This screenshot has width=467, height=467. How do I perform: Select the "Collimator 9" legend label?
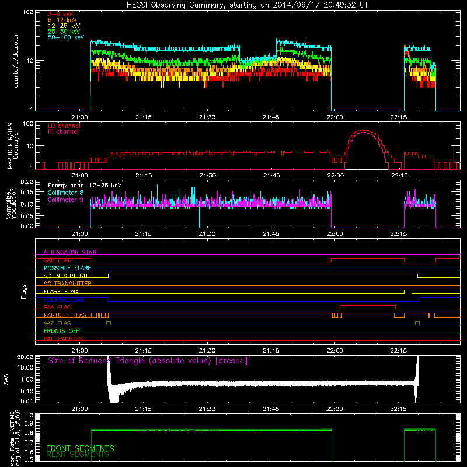65,200
